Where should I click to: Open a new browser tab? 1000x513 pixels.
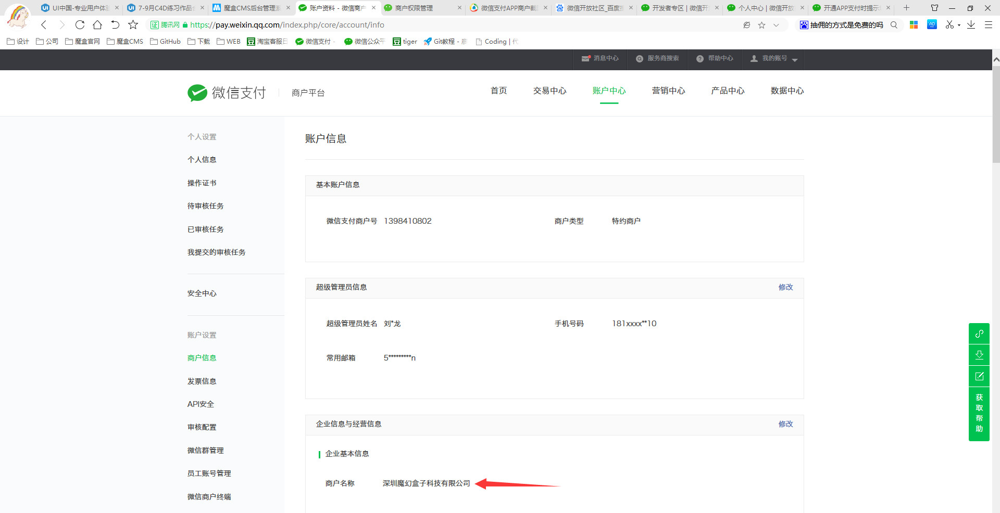click(906, 8)
